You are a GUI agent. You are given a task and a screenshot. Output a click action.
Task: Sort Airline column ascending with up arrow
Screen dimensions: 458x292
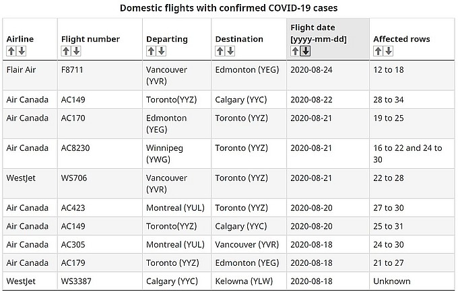[11, 51]
